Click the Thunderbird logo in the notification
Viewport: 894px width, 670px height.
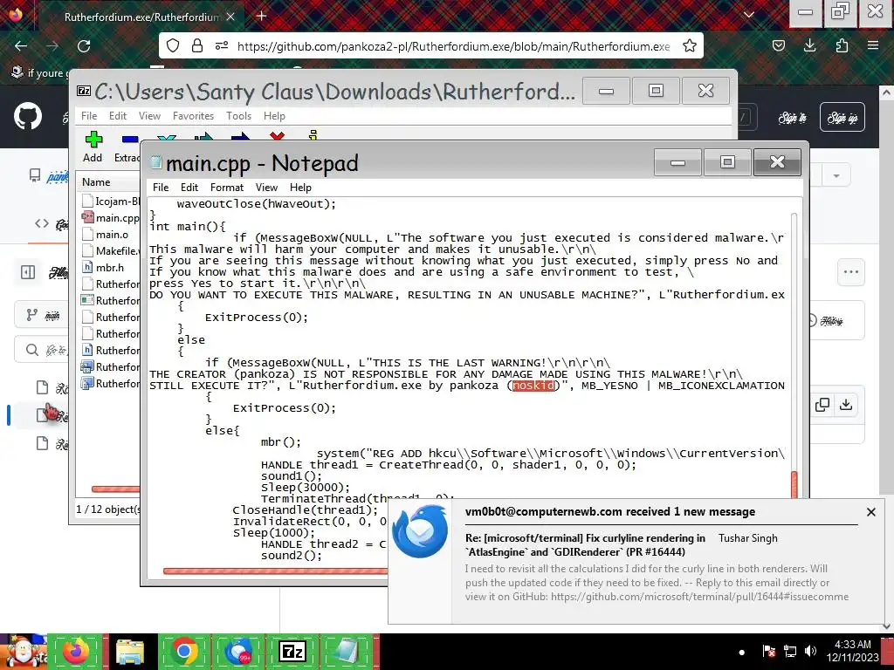pyautogui.click(x=420, y=533)
